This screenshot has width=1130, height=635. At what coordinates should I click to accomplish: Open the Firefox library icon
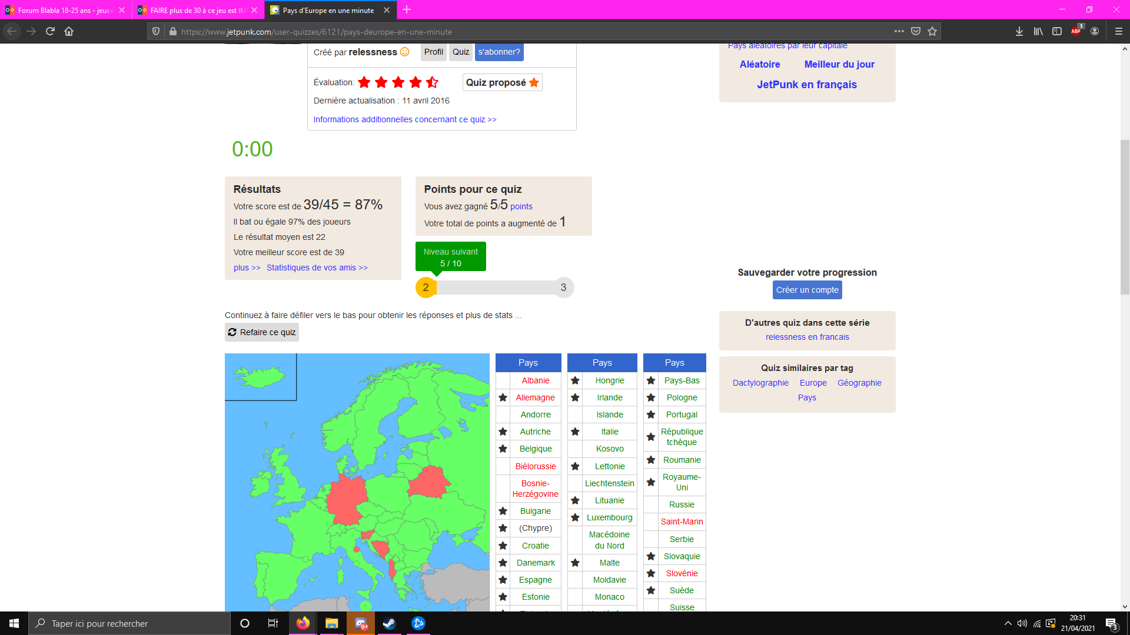[1038, 32]
